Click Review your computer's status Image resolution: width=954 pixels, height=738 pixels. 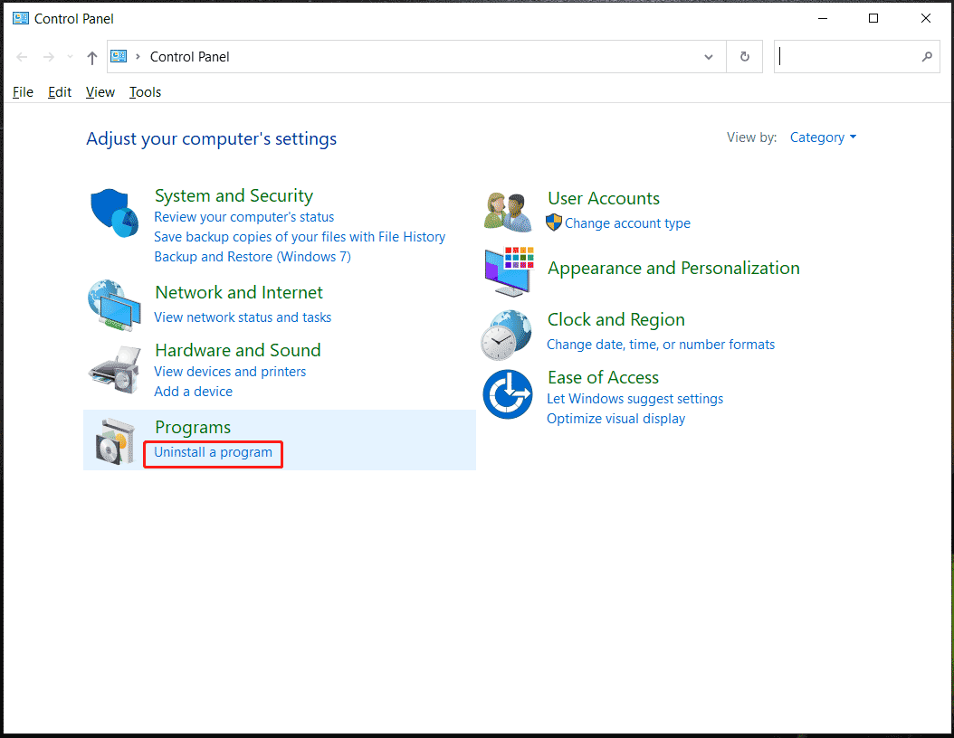click(x=244, y=217)
